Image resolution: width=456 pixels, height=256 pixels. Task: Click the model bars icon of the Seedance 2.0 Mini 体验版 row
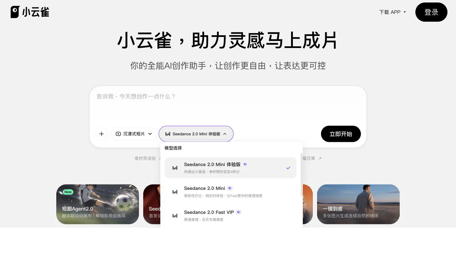pos(175,168)
